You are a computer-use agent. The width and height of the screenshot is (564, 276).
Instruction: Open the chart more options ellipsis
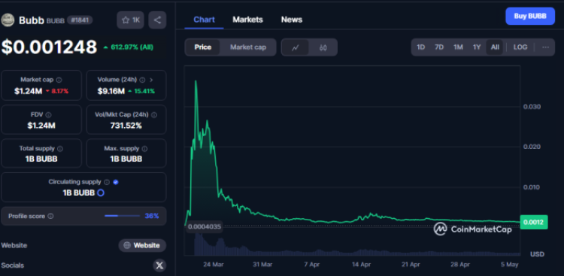click(x=546, y=47)
